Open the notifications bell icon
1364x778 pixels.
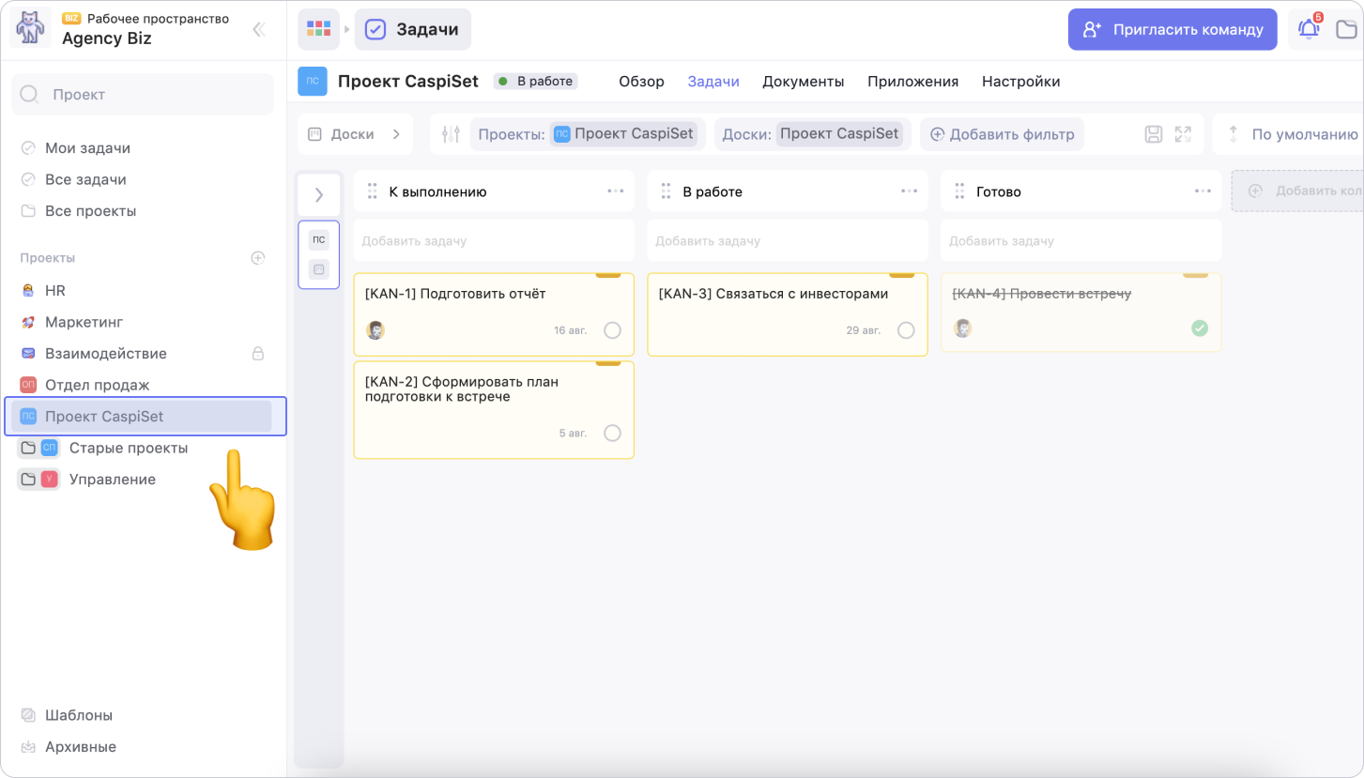point(1308,29)
